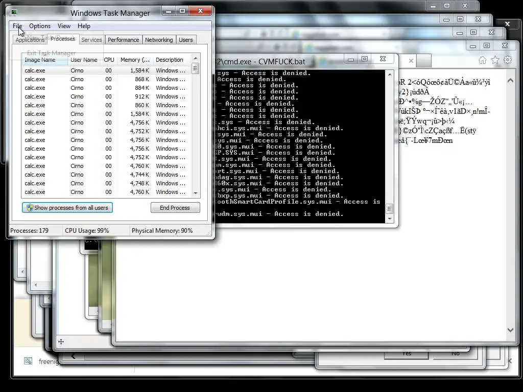Screen dimensions: 523x392
Task: Click scroll down arrow in cmd.exe window
Action: pos(389,218)
